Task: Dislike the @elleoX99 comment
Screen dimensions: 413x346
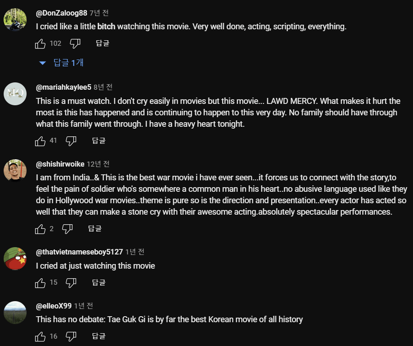Action: [x=71, y=336]
